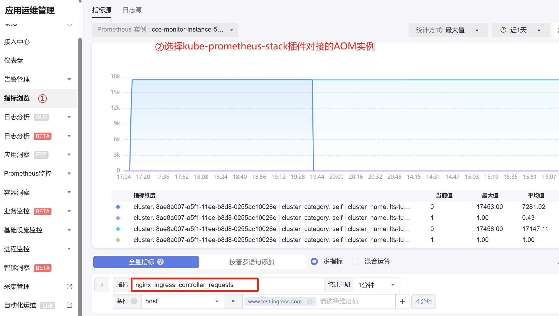Click the blue series legend marker
Viewport: 559px width, 316px height.
[x=118, y=207]
